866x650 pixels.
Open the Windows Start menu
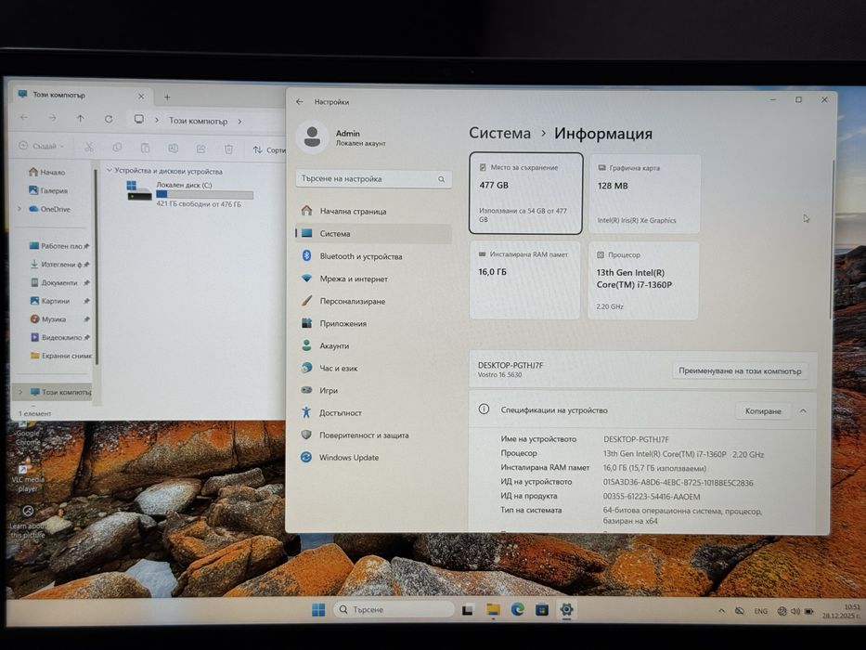[x=318, y=610]
